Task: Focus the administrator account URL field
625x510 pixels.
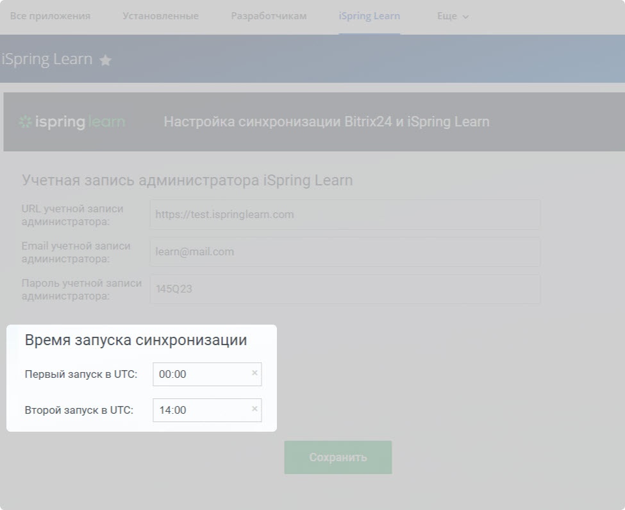Action: (x=345, y=214)
